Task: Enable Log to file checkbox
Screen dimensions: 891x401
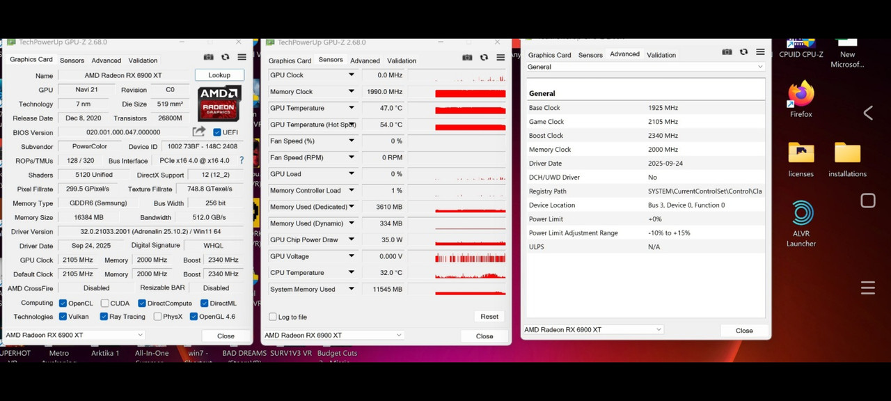Action: 273,317
